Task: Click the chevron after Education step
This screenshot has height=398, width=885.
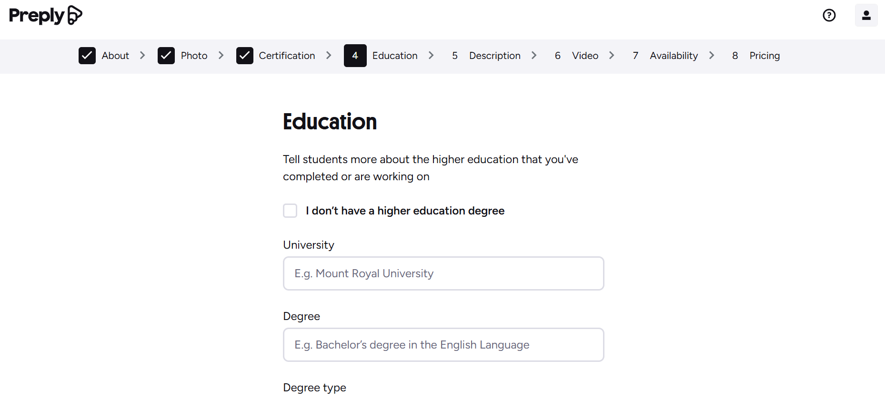Action: tap(431, 56)
